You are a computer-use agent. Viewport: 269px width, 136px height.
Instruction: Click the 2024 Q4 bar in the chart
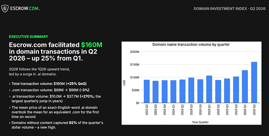(x=200, y=91)
